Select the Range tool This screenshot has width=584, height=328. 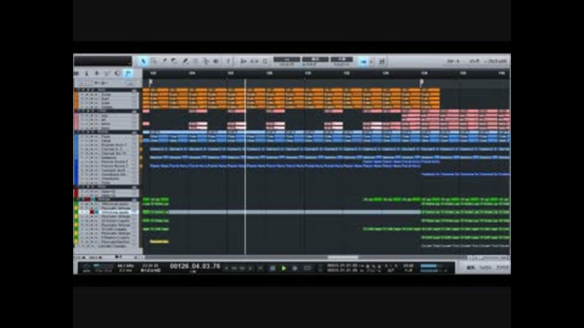click(153, 61)
